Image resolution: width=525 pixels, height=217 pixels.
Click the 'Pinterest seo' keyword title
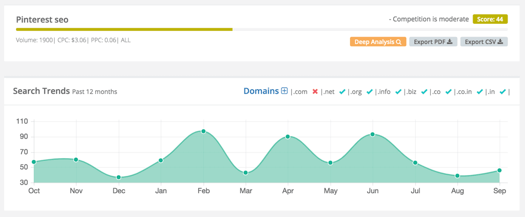tap(42, 20)
